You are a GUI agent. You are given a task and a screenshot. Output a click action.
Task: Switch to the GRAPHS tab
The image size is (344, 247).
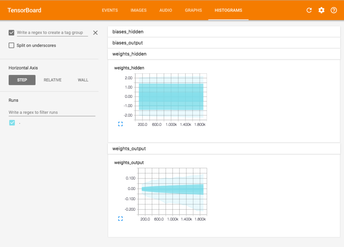pyautogui.click(x=193, y=10)
